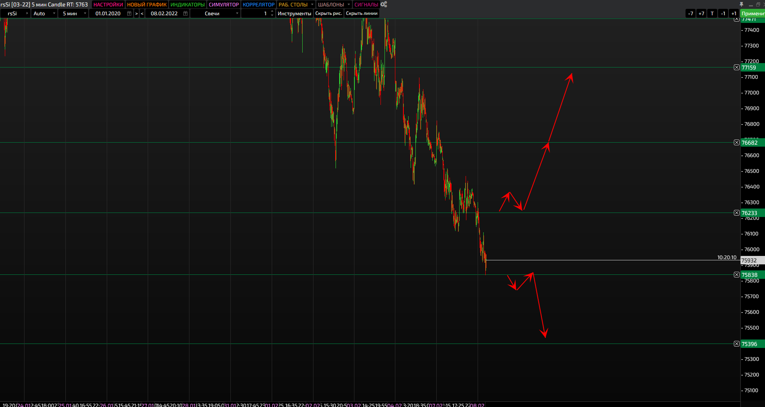Click the start date field 01.01.2020

point(108,13)
